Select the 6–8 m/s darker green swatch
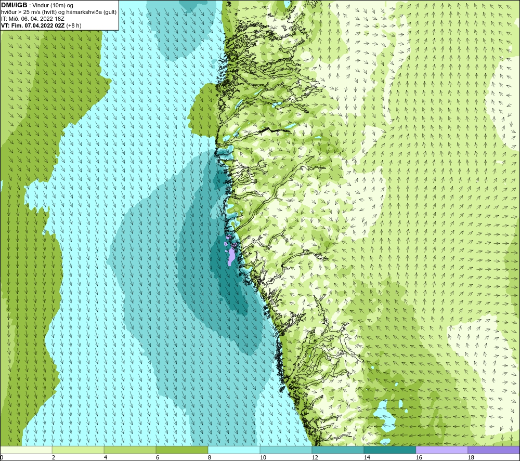The image size is (520, 461). 181,450
